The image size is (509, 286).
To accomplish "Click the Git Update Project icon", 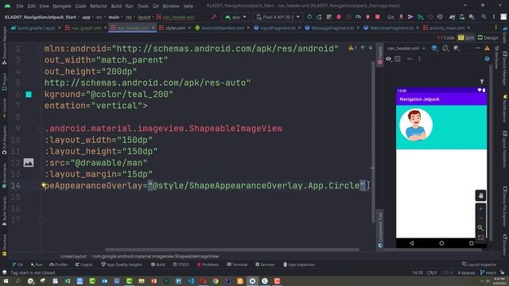I will click(x=401, y=17).
